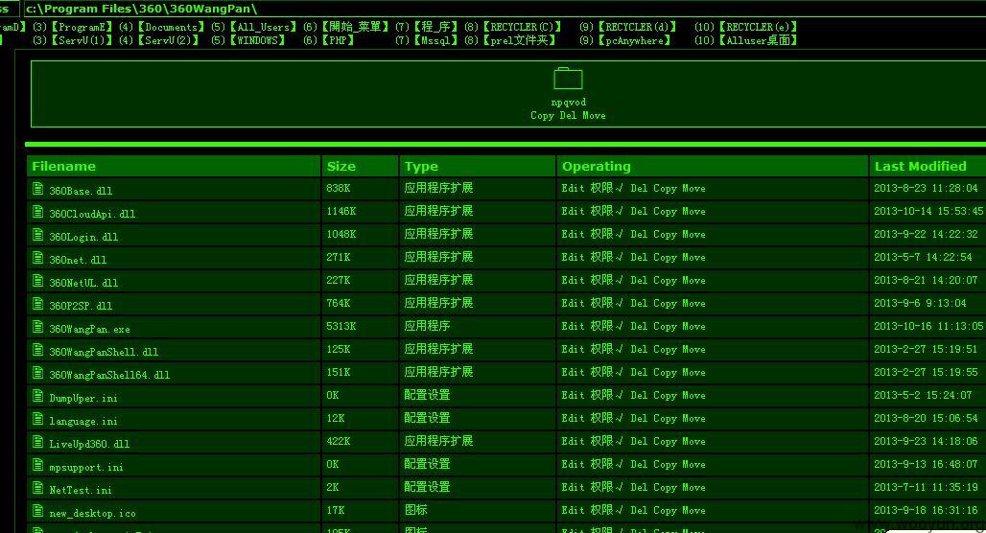This screenshot has height=533, width=986.
Task: Open 权限 permissions for 360NetUL.dll
Action: 606,280
